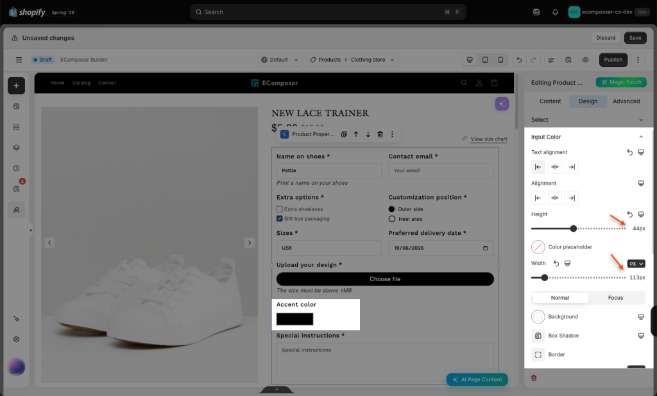Click red trash icon at panel bottom
The height and width of the screenshot is (396, 657).
[x=534, y=378]
